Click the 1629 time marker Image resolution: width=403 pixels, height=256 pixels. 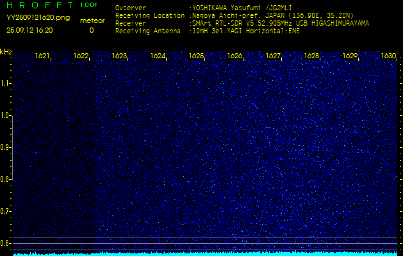tap(350, 56)
